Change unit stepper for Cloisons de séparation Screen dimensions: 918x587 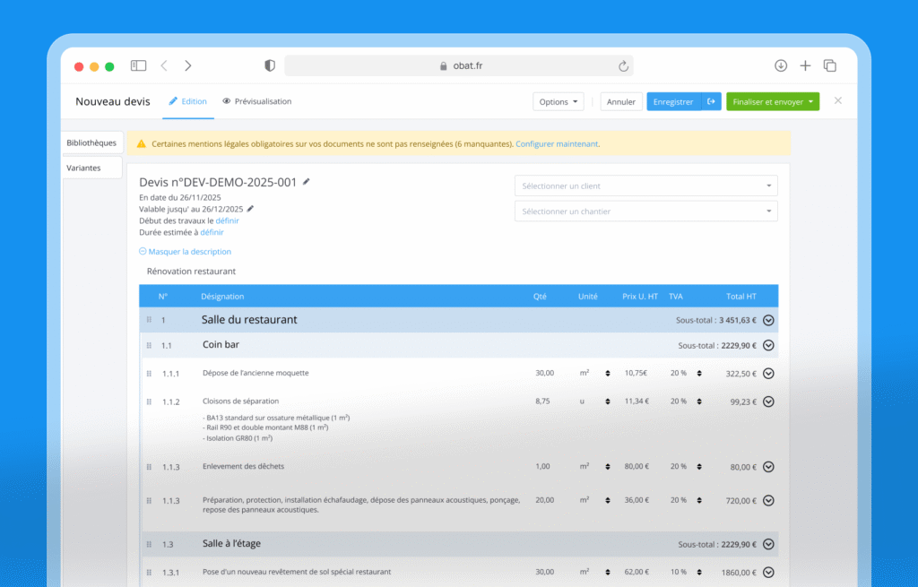607,401
